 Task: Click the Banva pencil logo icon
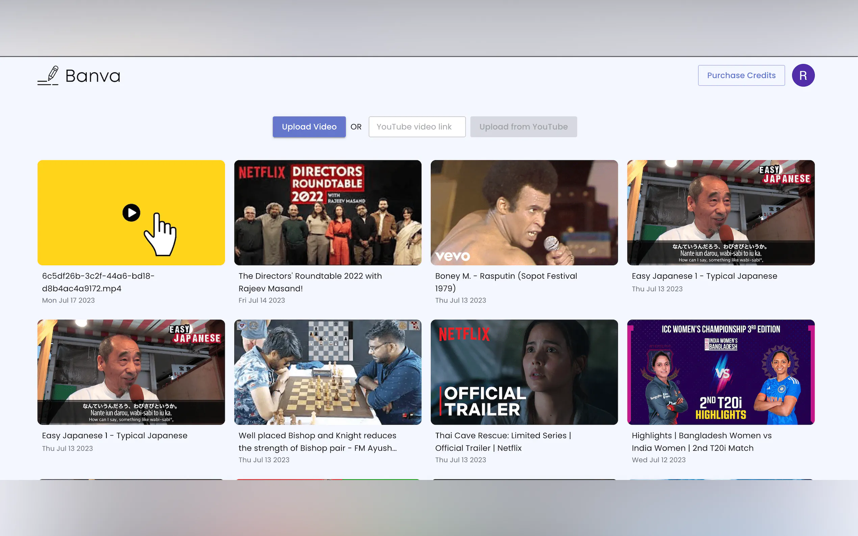coord(48,76)
